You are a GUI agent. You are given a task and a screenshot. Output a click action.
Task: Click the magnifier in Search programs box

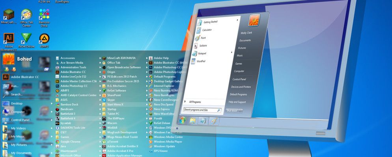(218, 110)
